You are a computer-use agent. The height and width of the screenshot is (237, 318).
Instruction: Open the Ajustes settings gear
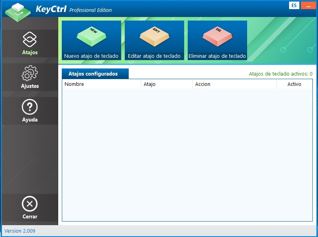(30, 77)
